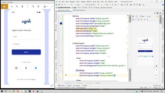Open the TODO tool window
165x93 pixels.
(85, 86)
